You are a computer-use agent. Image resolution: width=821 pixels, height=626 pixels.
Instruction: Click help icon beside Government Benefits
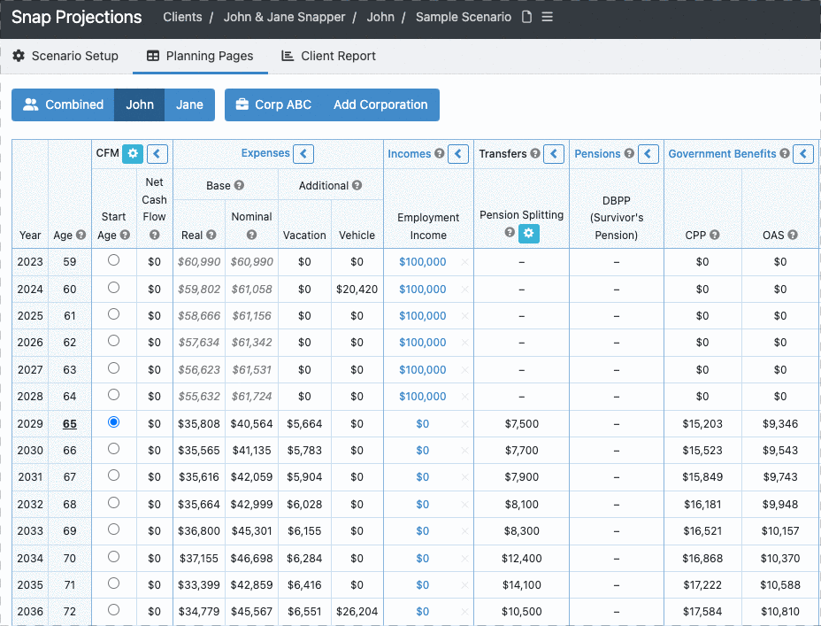784,154
